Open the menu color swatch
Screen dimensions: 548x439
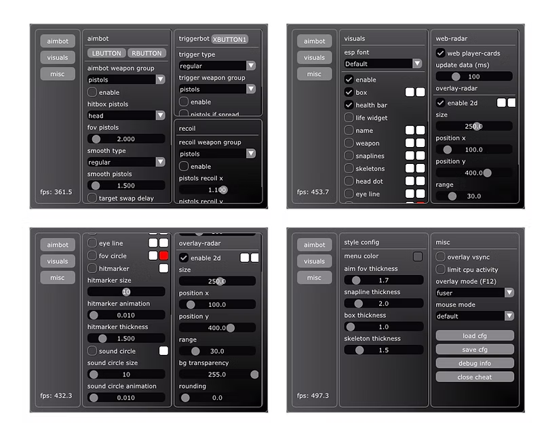tap(418, 256)
